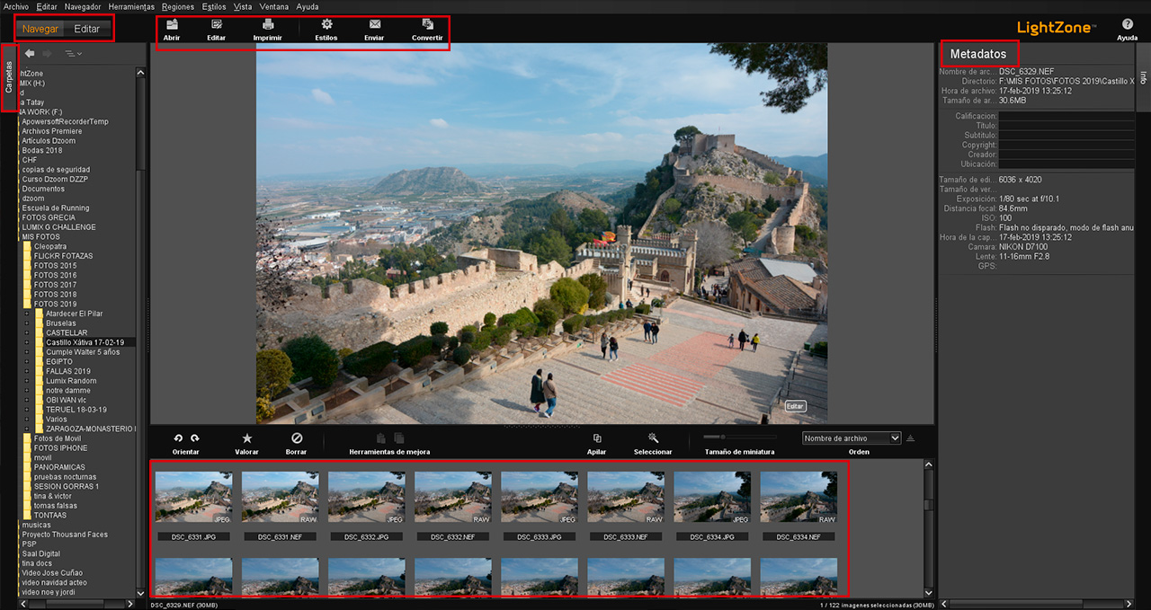Open the Regiones menu
The height and width of the screenshot is (610, 1151).
click(177, 6)
